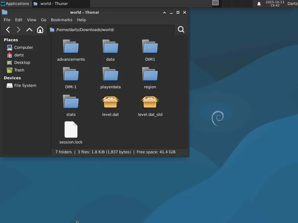Select File System under Devices
The width and height of the screenshot is (298, 223).
tap(25, 85)
